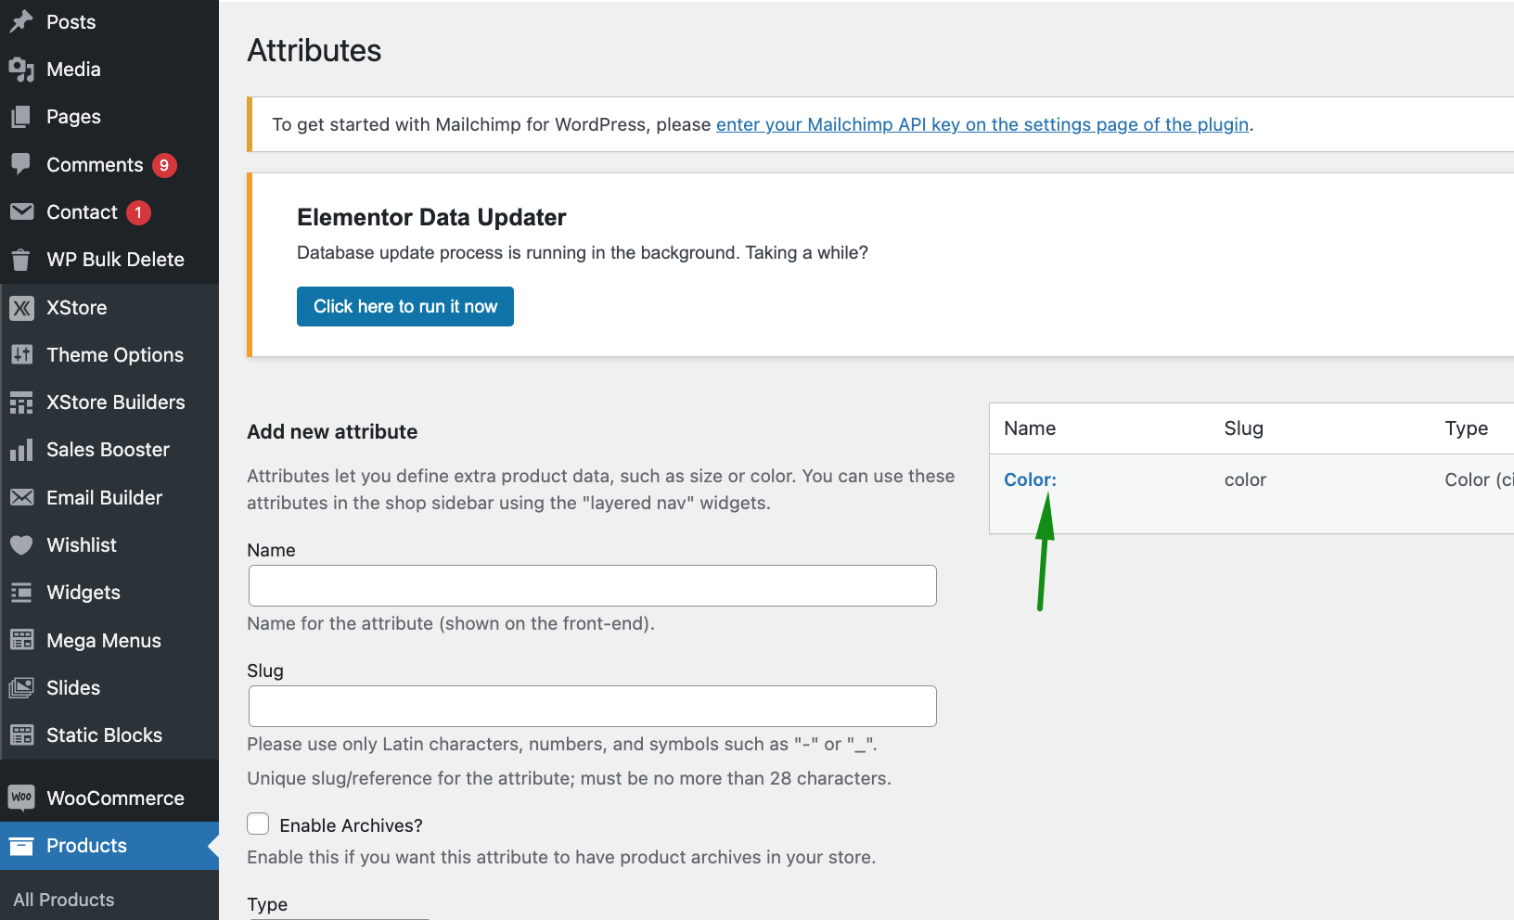This screenshot has width=1514, height=920.
Task: Click the Wishlist heart icon
Action: pyautogui.click(x=21, y=545)
